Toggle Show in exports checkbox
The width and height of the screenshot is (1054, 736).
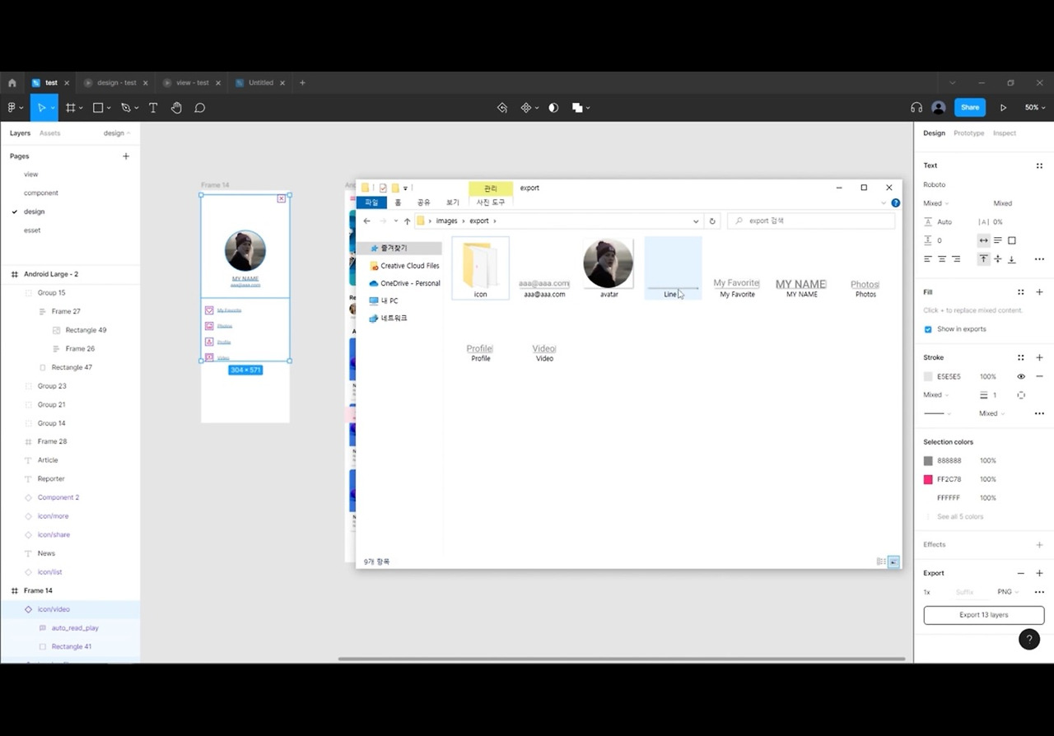coord(928,329)
